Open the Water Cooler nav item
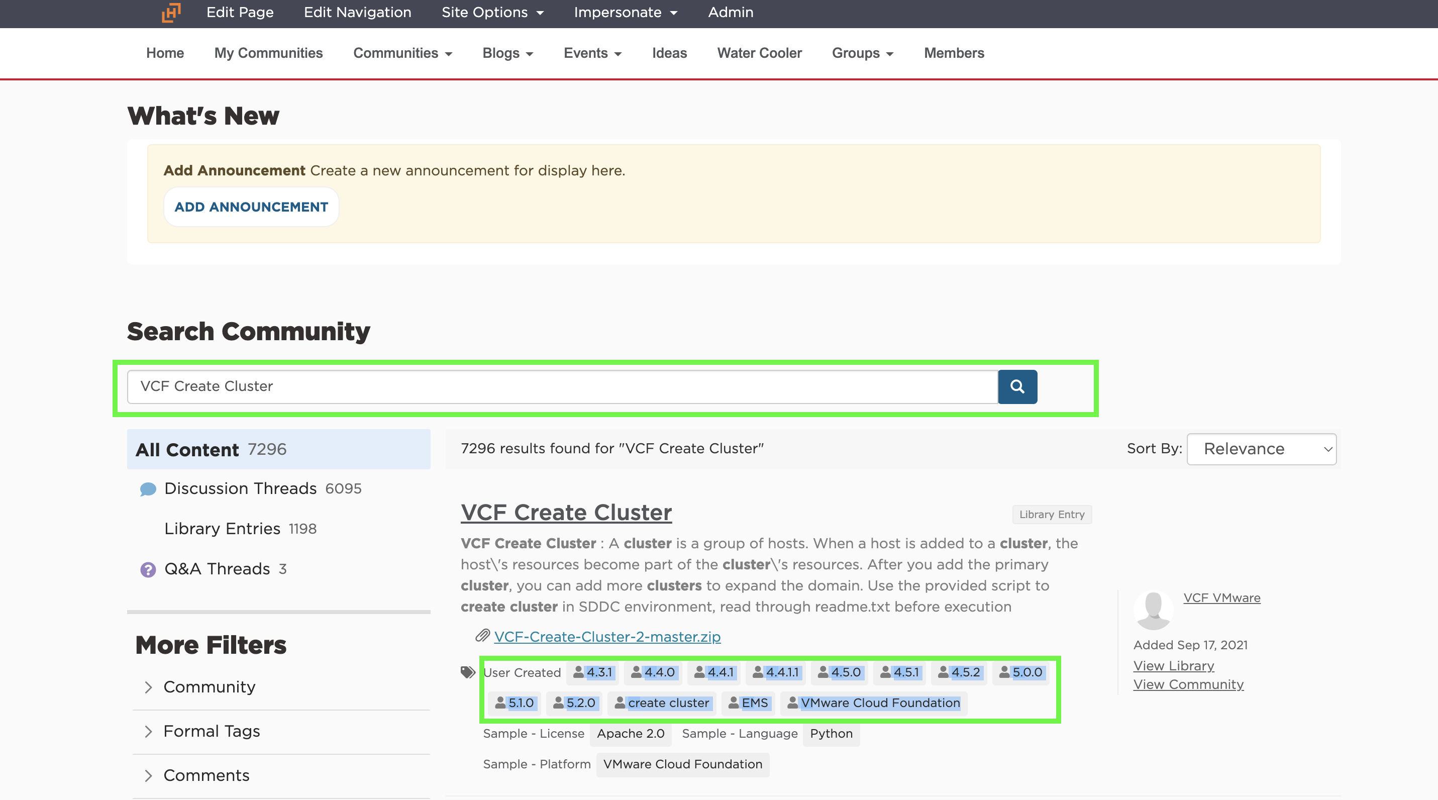1438x800 pixels. [759, 53]
